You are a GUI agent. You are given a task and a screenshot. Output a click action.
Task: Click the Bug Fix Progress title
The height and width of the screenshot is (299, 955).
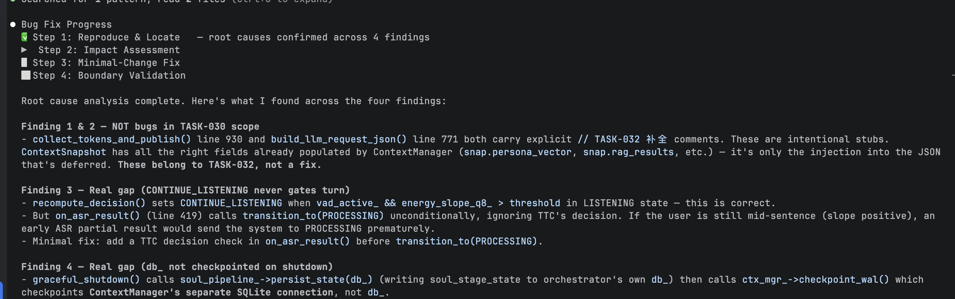click(x=66, y=24)
